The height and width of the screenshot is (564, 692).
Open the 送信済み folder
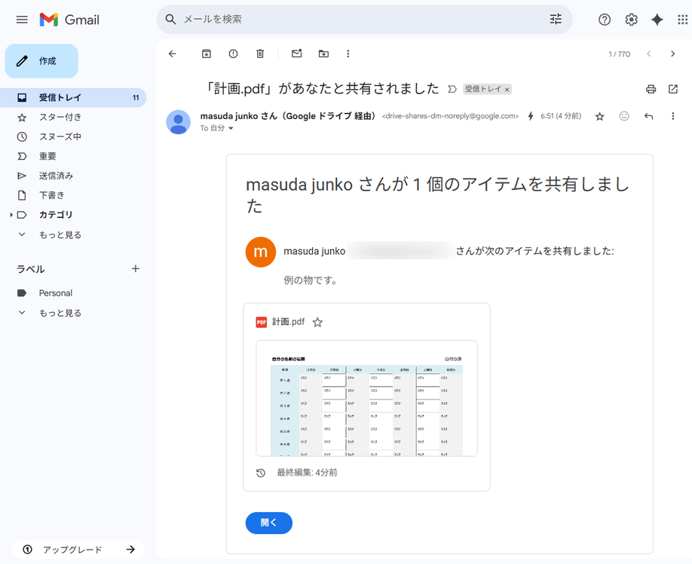[x=56, y=176]
